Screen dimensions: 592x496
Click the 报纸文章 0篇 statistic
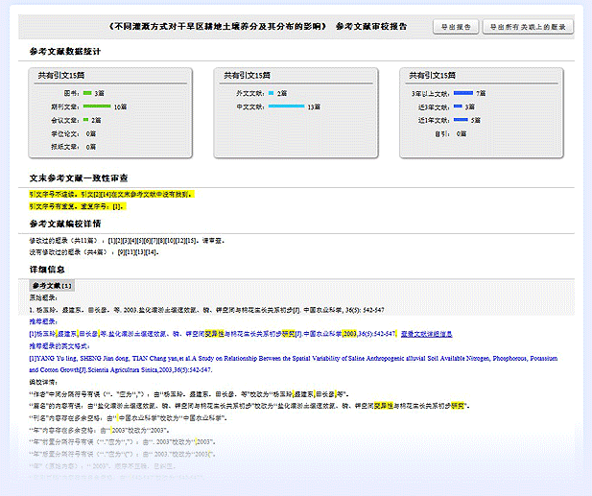pos(74,147)
